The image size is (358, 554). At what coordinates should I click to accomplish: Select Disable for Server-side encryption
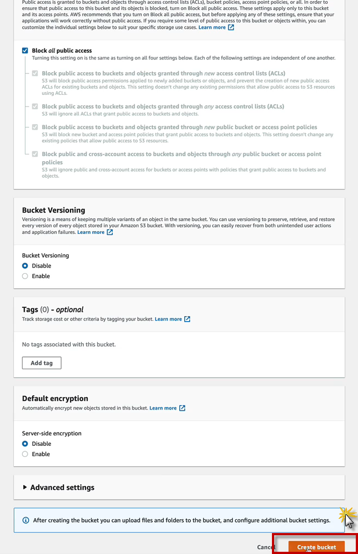tap(25, 444)
